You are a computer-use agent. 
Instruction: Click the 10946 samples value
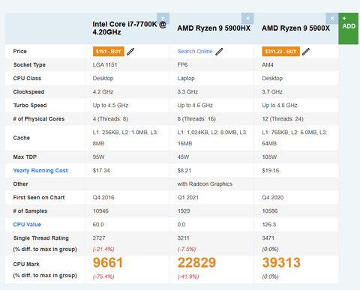coord(100,211)
